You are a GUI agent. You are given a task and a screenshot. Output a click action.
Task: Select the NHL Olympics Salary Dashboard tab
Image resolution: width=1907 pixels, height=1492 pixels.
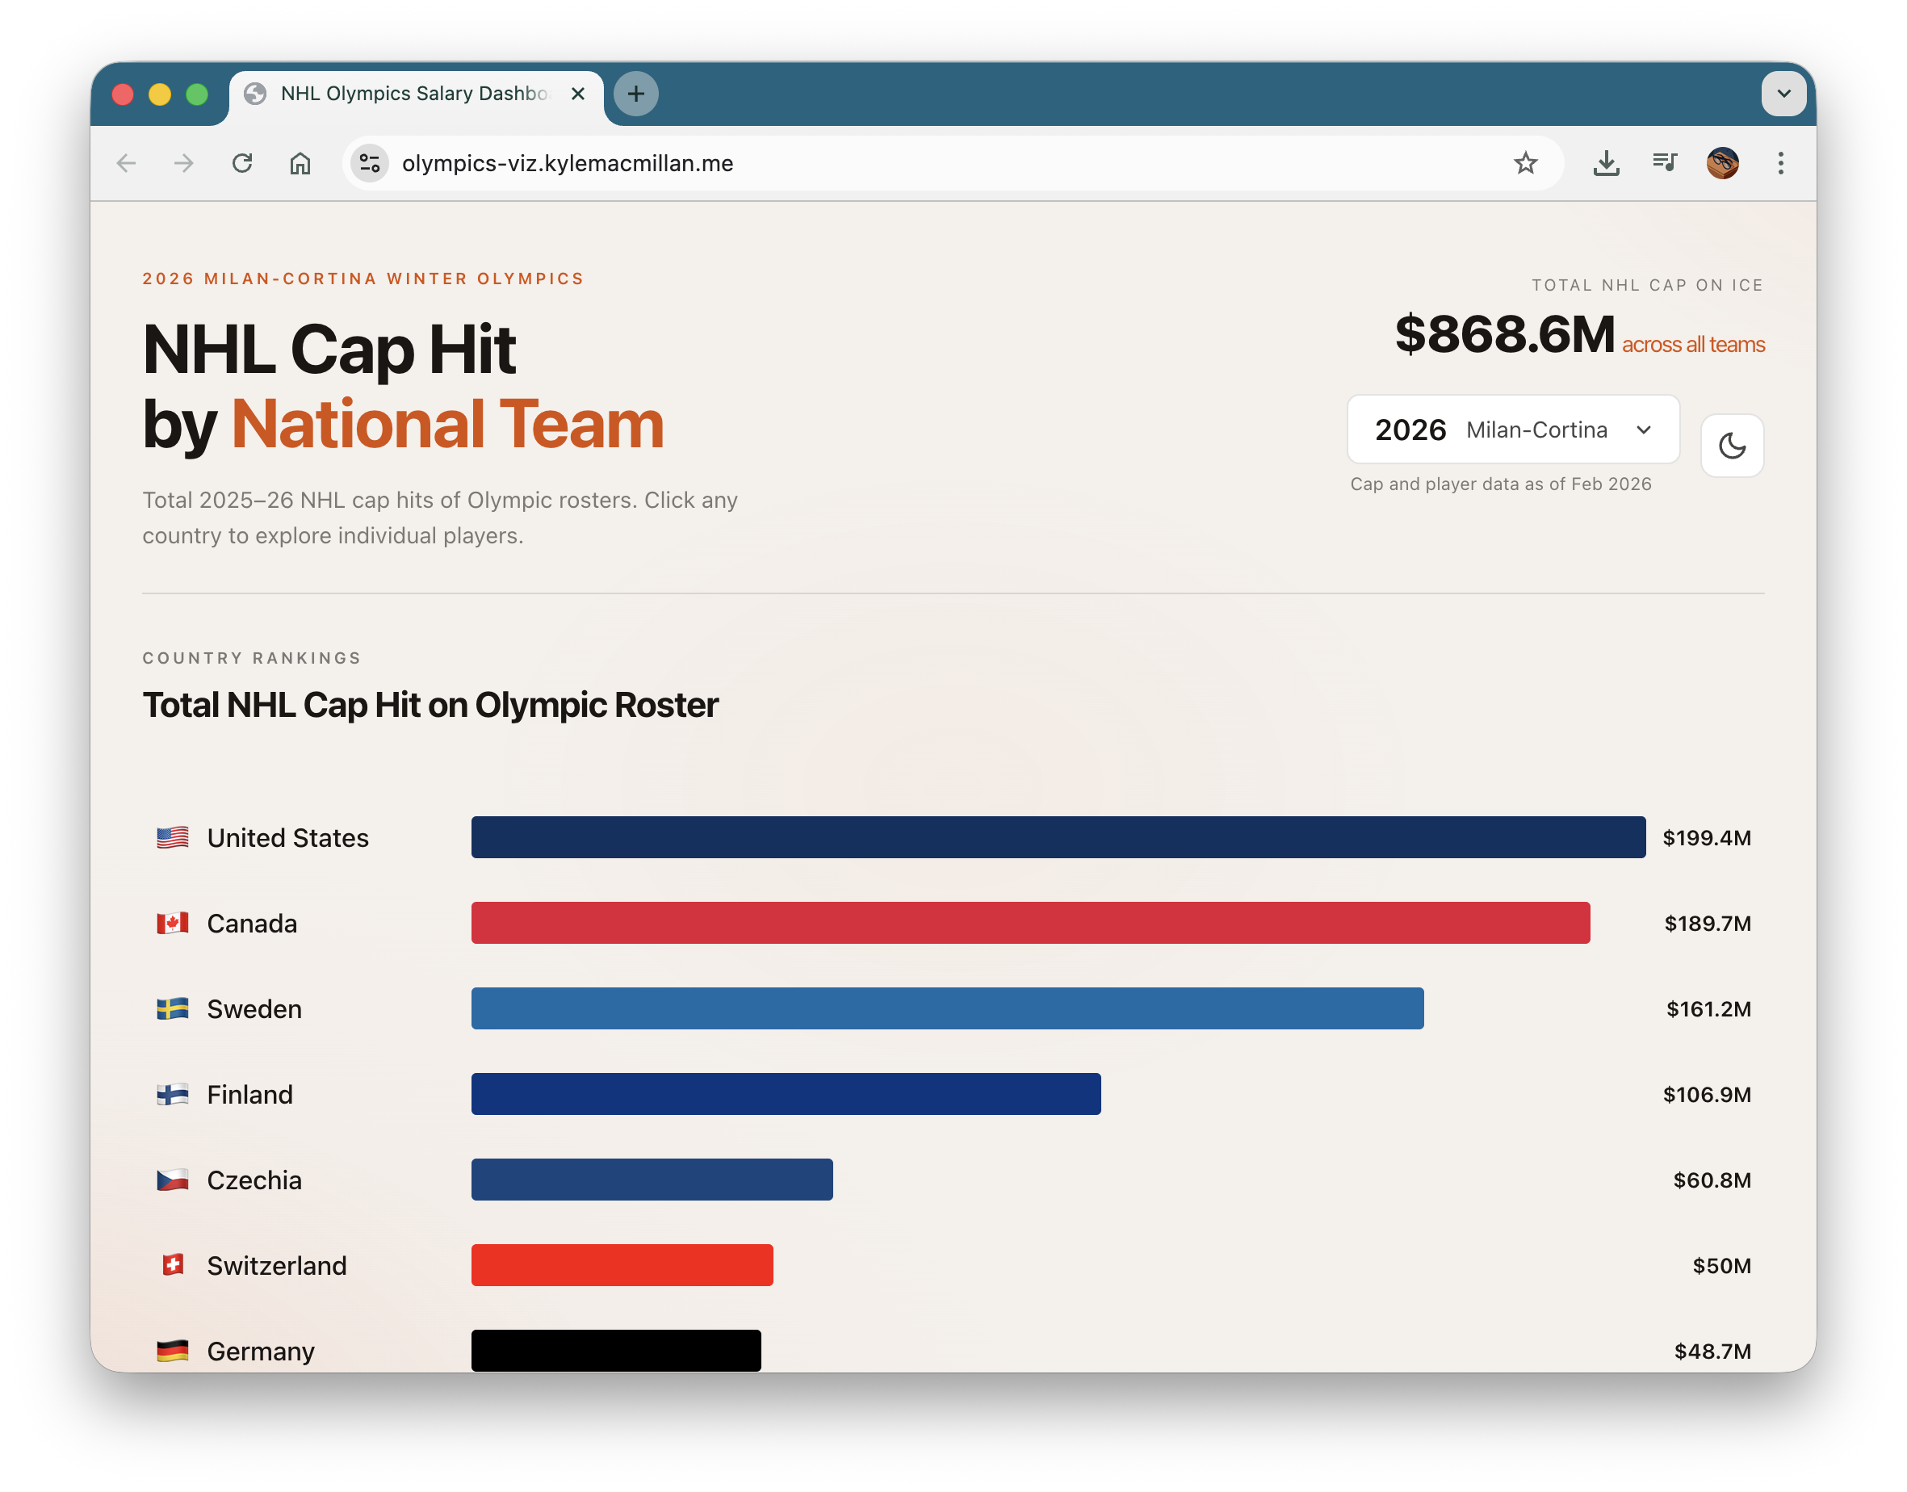pyautogui.click(x=411, y=94)
